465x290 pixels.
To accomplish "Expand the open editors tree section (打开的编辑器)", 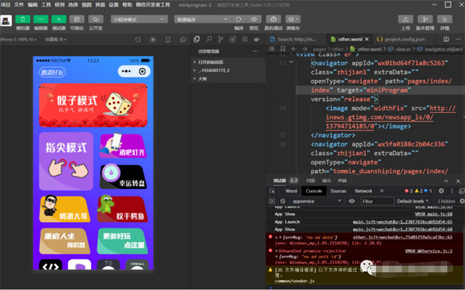I will tap(211, 61).
